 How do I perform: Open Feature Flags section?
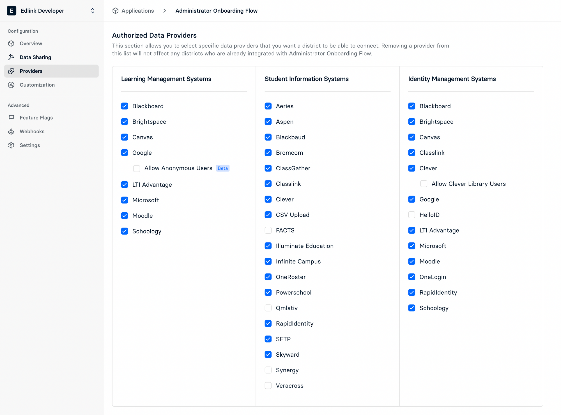coord(51,118)
